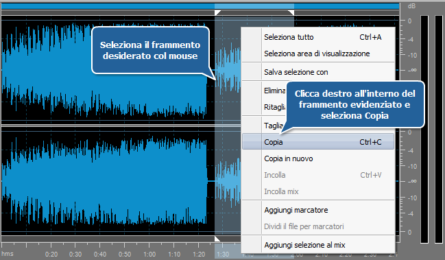Click Incolla mix menu entry
The width and height of the screenshot is (445, 260).
coord(318,191)
